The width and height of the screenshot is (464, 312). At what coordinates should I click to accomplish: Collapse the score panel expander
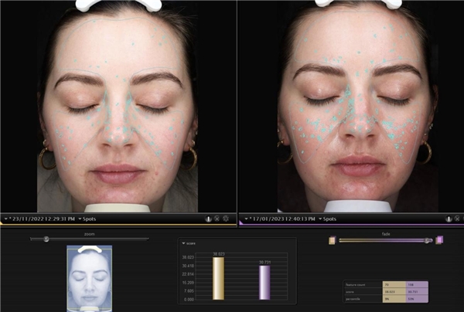click(x=183, y=243)
